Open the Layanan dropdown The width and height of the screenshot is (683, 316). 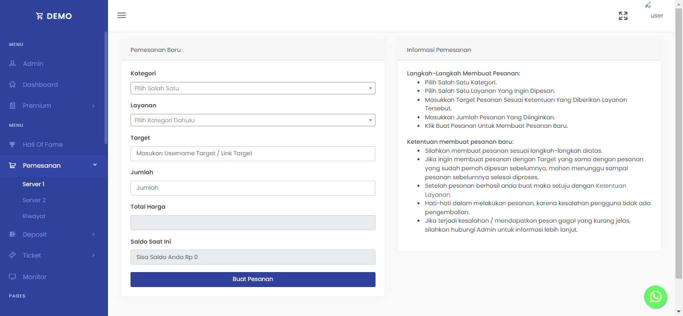[x=253, y=120]
